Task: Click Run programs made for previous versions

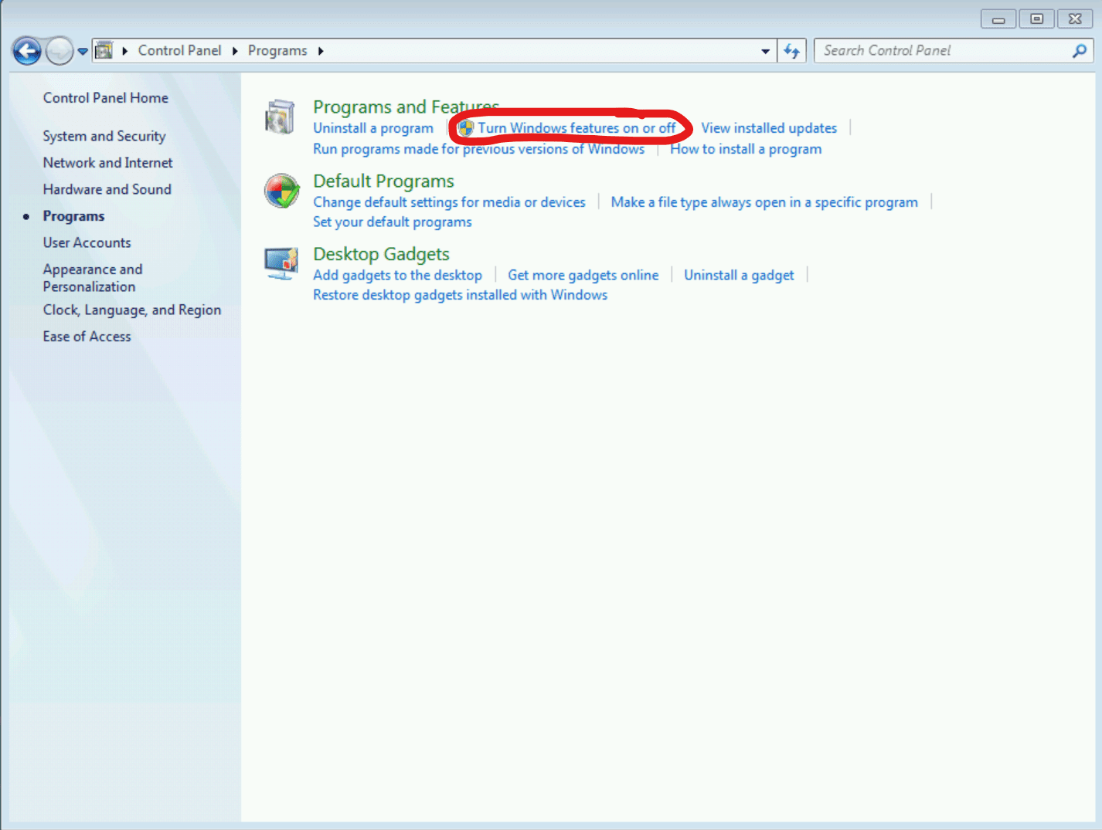Action: tap(478, 149)
